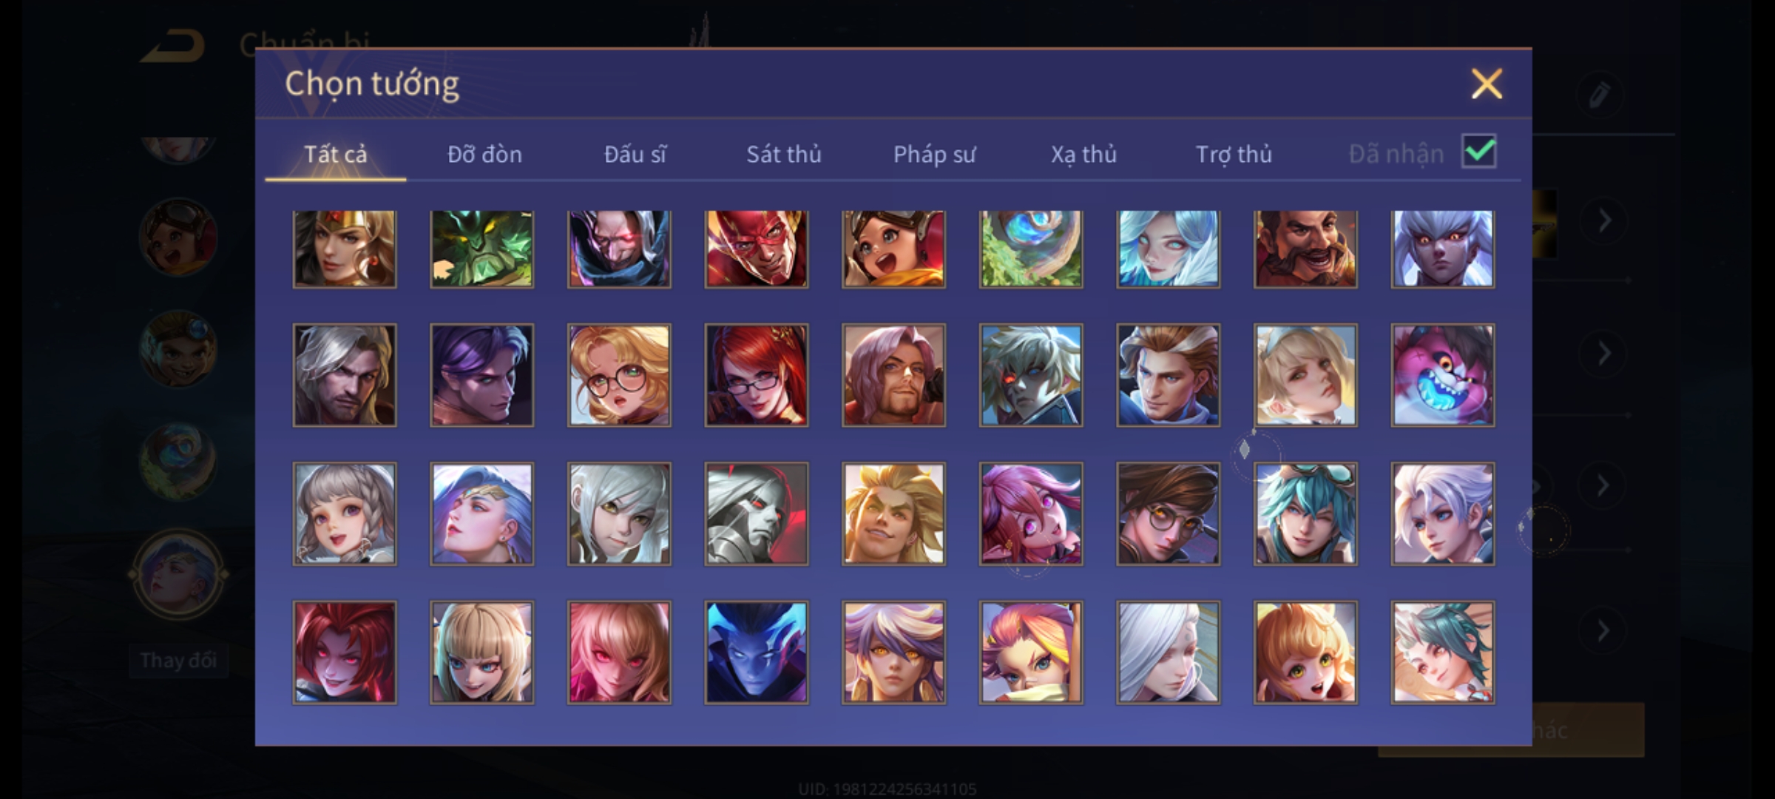The image size is (1775, 799).
Task: Select the Wonder Woman hero portrait
Action: point(345,249)
